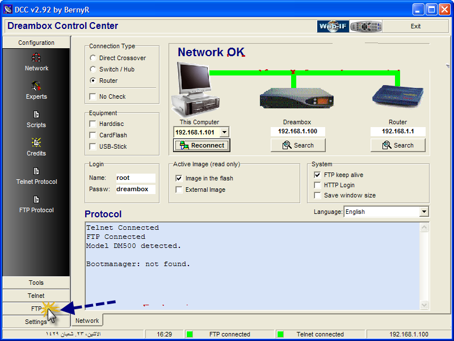Open the Tools section
This screenshot has width=454, height=341.
pyautogui.click(x=36, y=283)
